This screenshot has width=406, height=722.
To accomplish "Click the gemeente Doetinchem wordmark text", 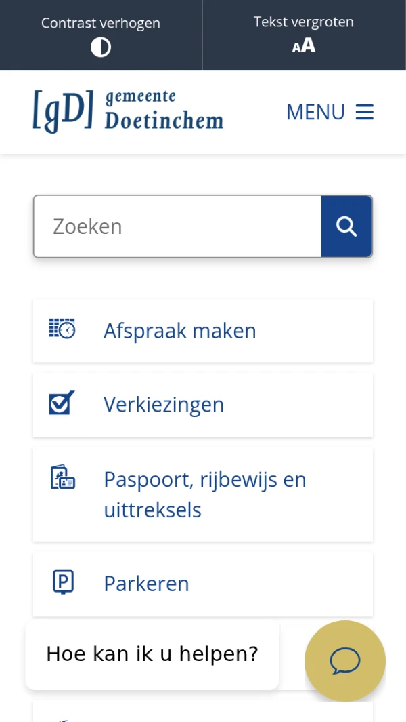I will (x=164, y=111).
